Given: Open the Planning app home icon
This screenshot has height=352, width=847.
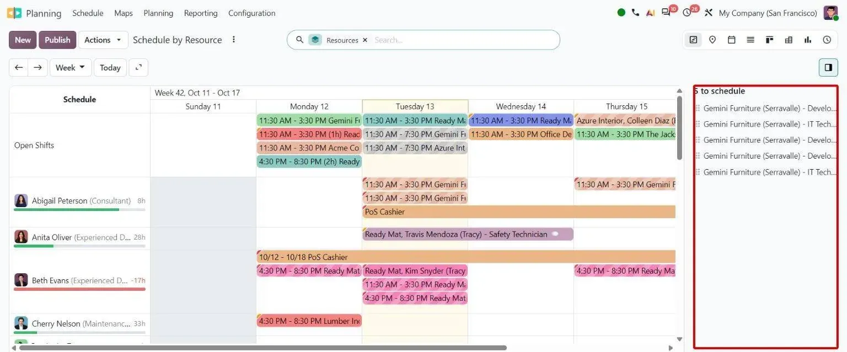Looking at the screenshot, I should click(x=14, y=13).
